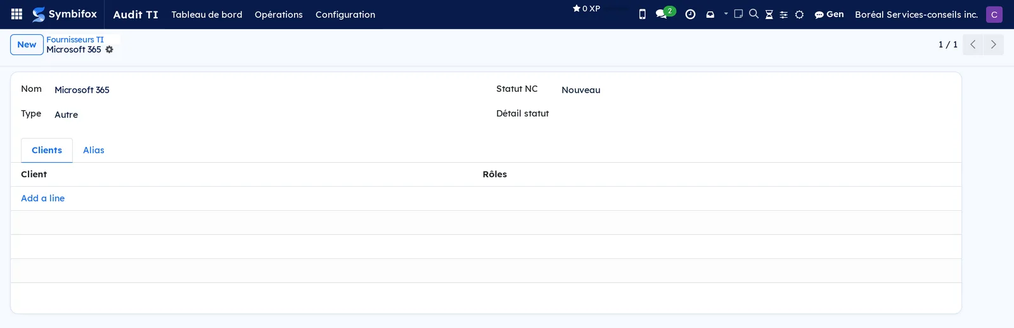Open the Type dropdown showing Autre

(x=266, y=115)
